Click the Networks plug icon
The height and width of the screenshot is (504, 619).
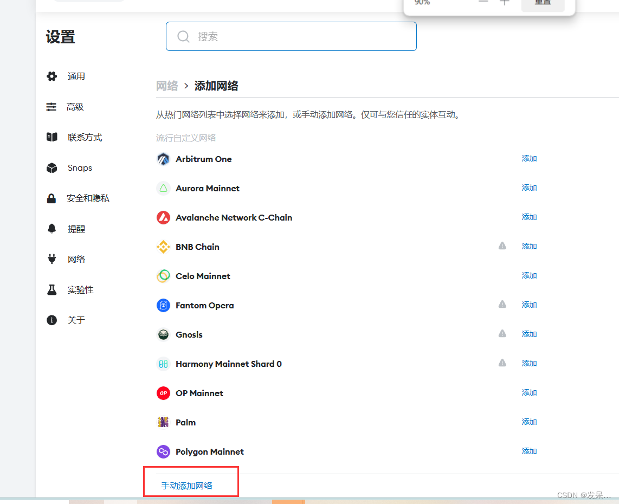(x=51, y=259)
